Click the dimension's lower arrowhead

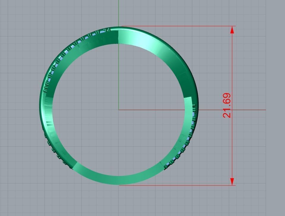coord(232,181)
